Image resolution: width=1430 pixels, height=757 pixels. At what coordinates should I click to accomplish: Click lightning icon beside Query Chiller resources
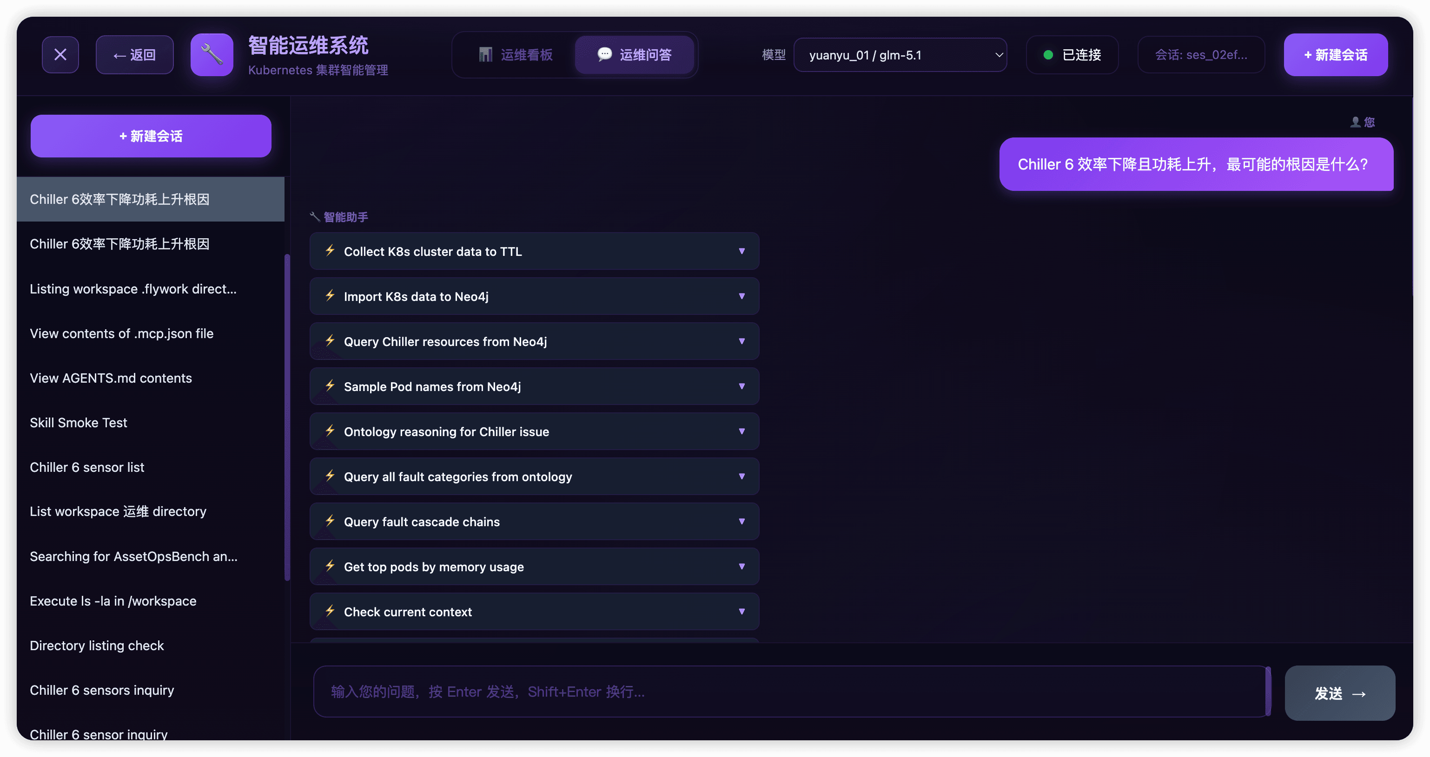tap(330, 340)
